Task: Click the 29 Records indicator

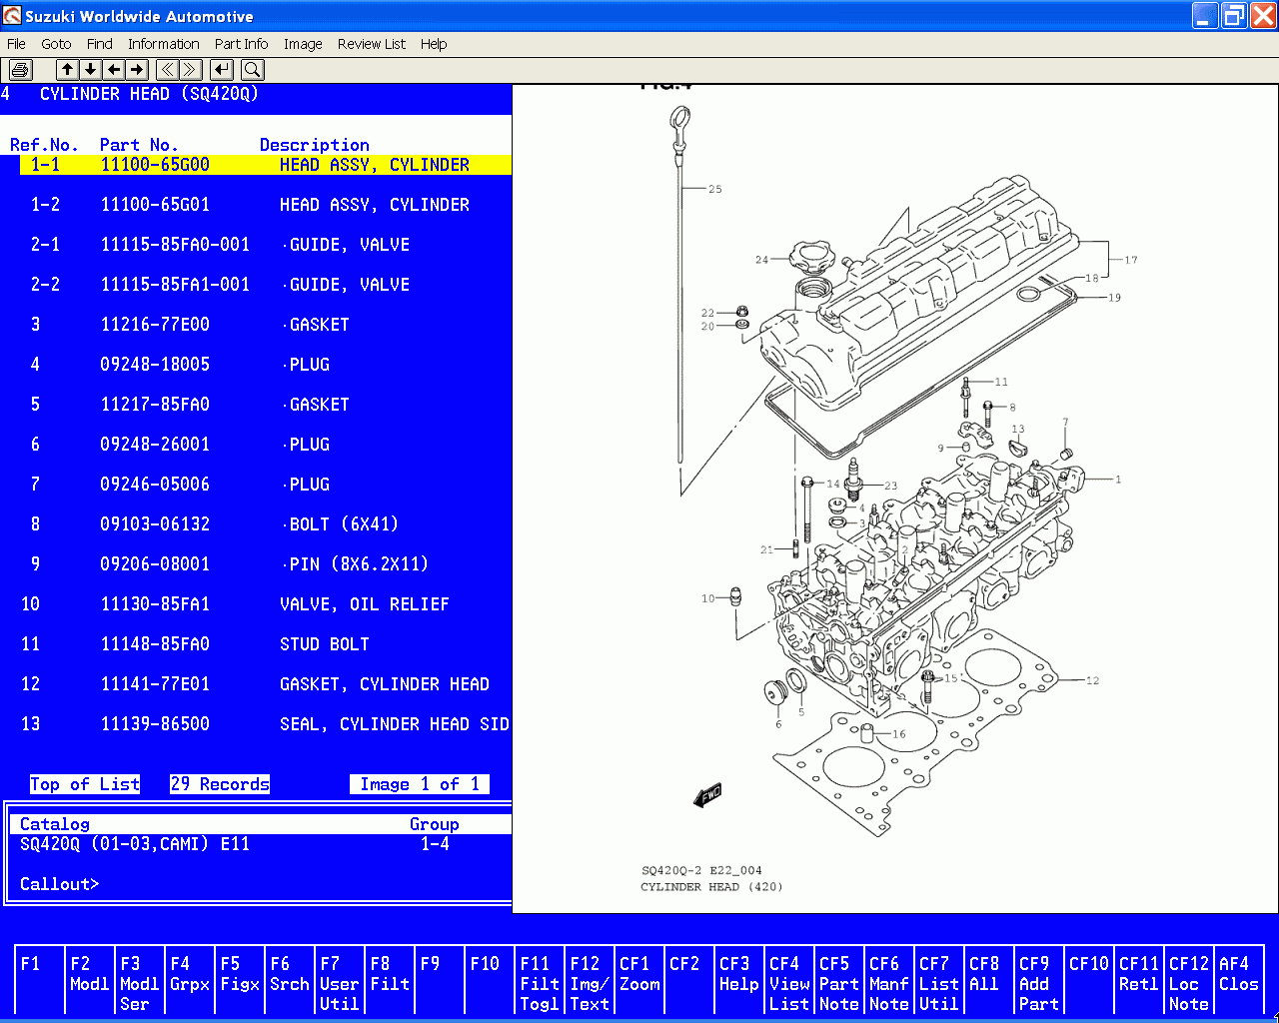Action: pyautogui.click(x=220, y=784)
